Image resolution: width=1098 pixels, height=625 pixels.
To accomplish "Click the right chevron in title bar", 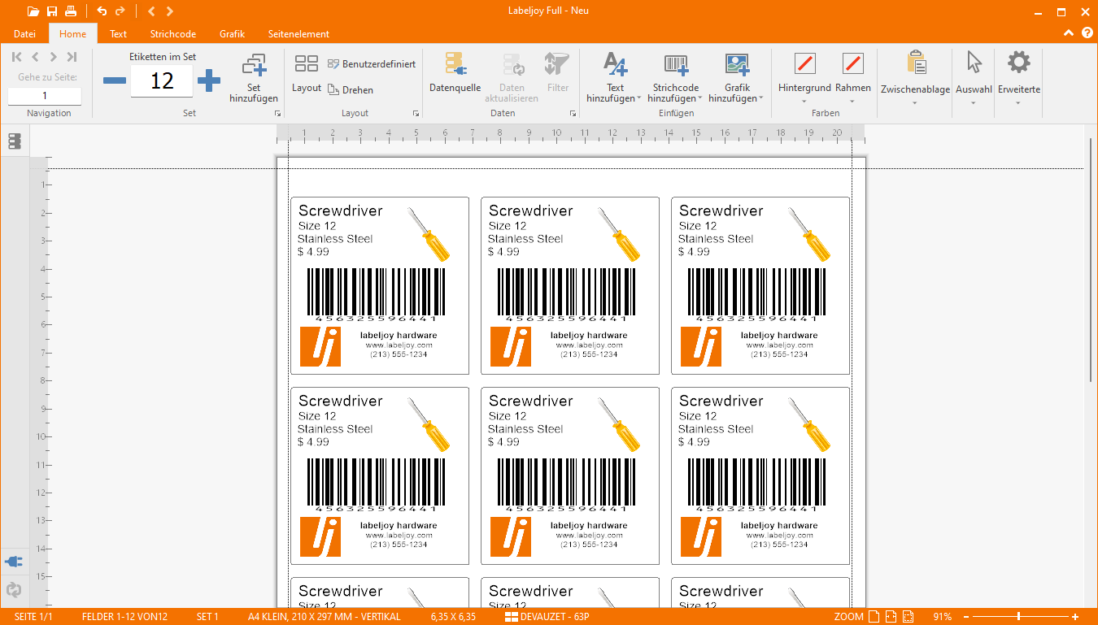I will click(x=169, y=11).
